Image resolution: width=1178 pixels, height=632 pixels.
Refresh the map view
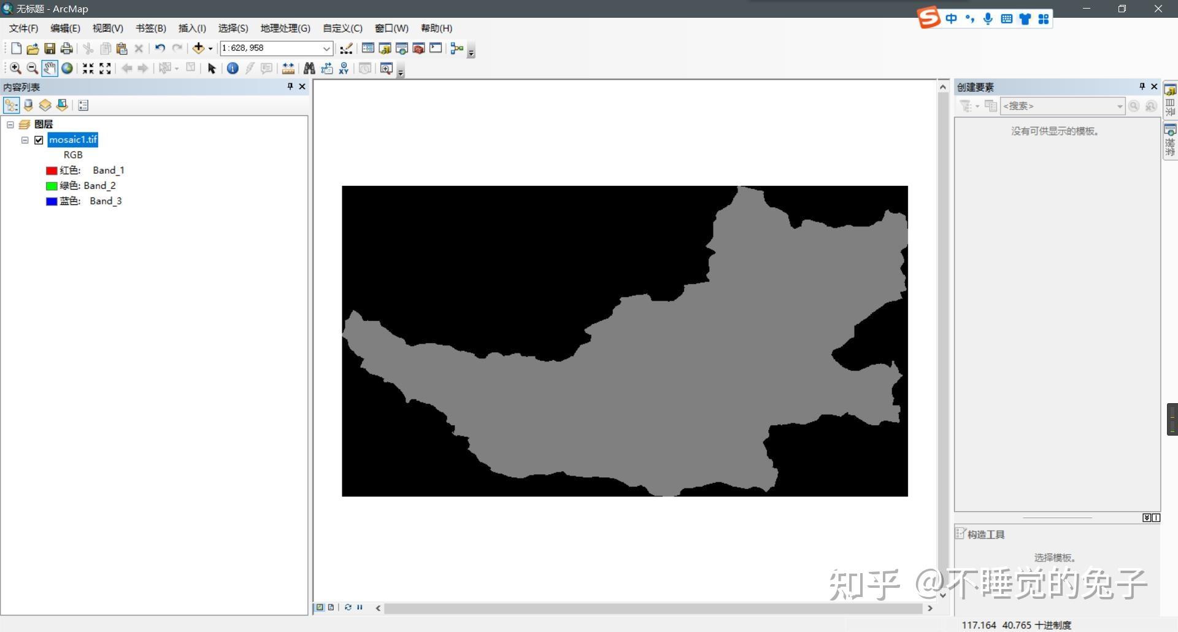point(348,607)
